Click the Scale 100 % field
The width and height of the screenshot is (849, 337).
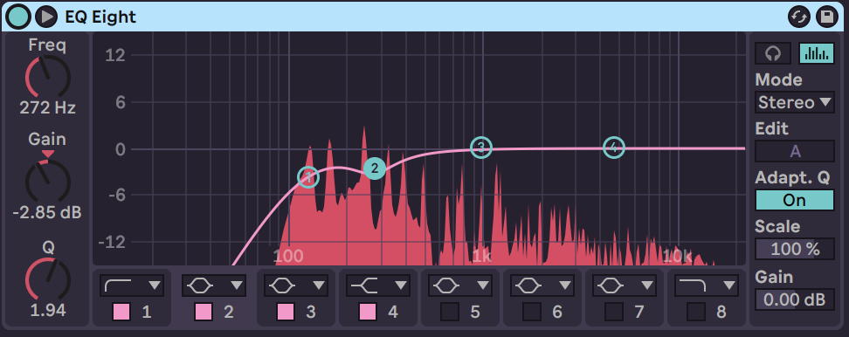coord(794,249)
